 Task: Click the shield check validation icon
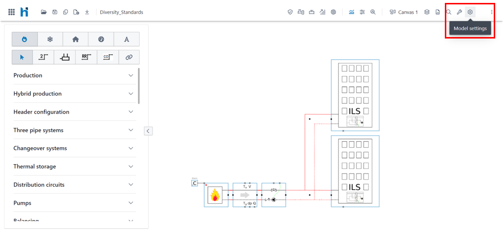click(x=290, y=12)
